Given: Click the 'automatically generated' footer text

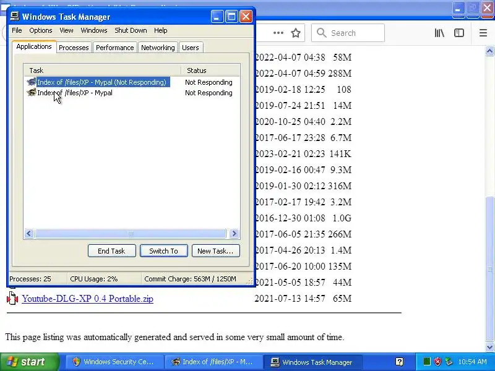Looking at the screenshot, I should click(x=127, y=337).
